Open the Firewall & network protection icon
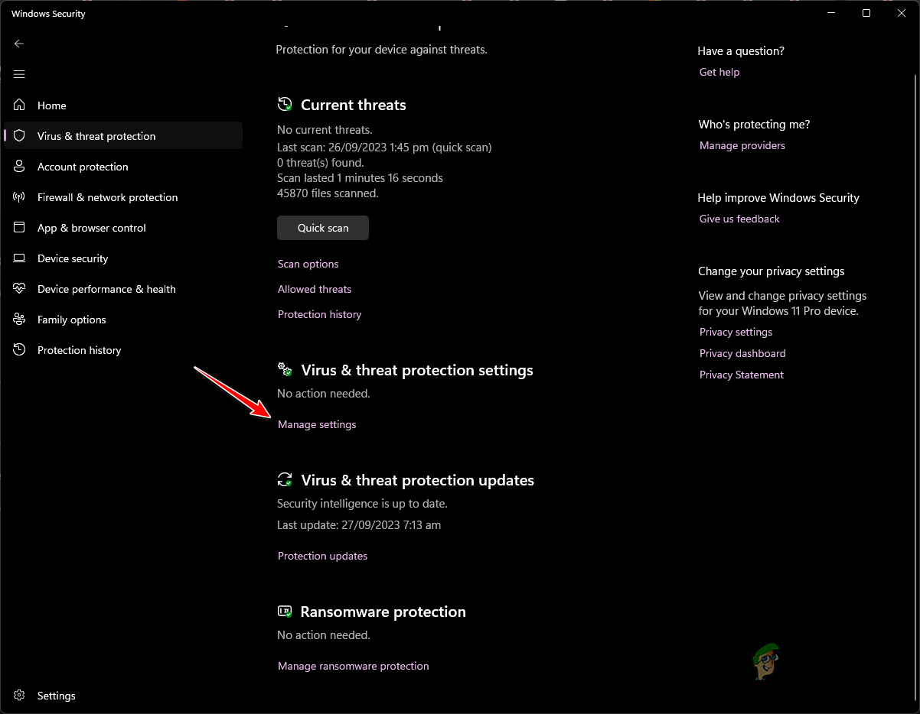Image resolution: width=920 pixels, height=714 pixels. point(19,197)
